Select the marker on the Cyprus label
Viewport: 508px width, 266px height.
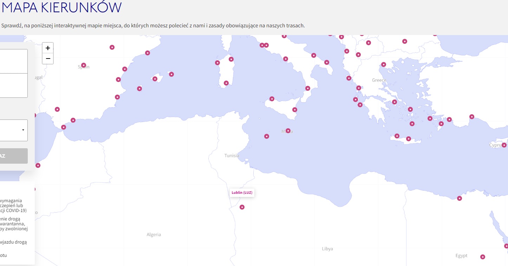pyautogui.click(x=504, y=145)
